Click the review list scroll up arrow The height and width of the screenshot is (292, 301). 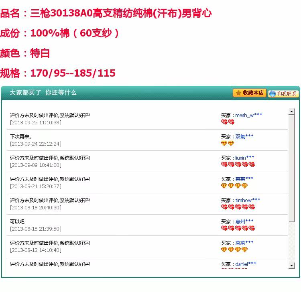click(x=292, y=112)
